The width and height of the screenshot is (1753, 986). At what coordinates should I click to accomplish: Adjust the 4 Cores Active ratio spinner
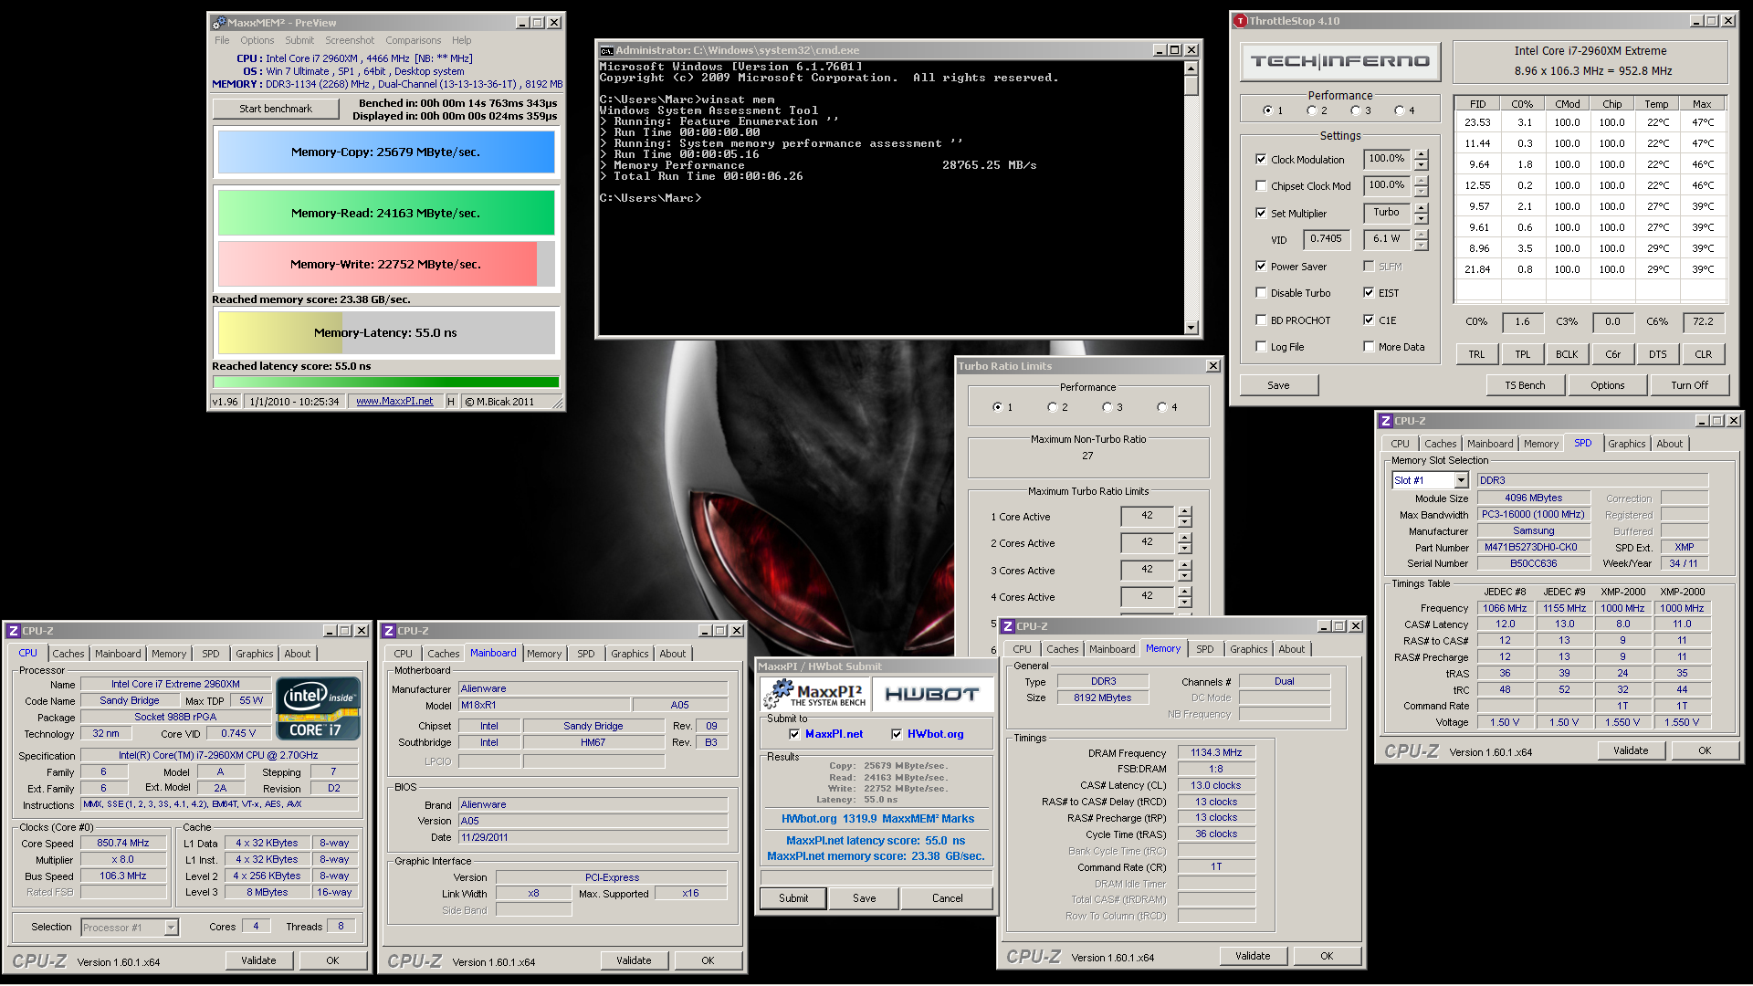point(1184,597)
